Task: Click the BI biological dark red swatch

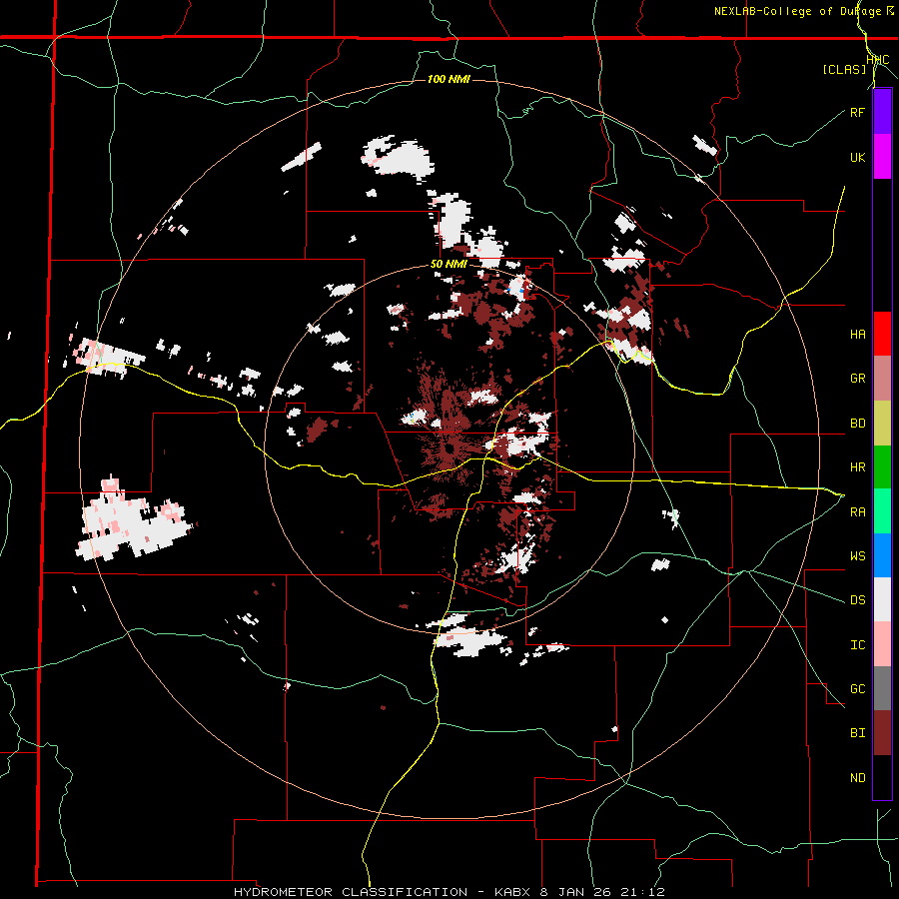Action: [882, 733]
